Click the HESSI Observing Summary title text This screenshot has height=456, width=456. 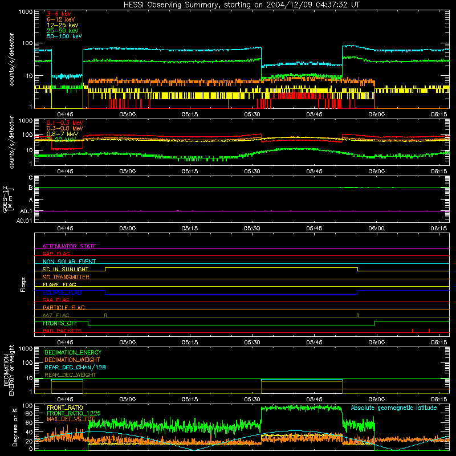[x=242, y=5]
